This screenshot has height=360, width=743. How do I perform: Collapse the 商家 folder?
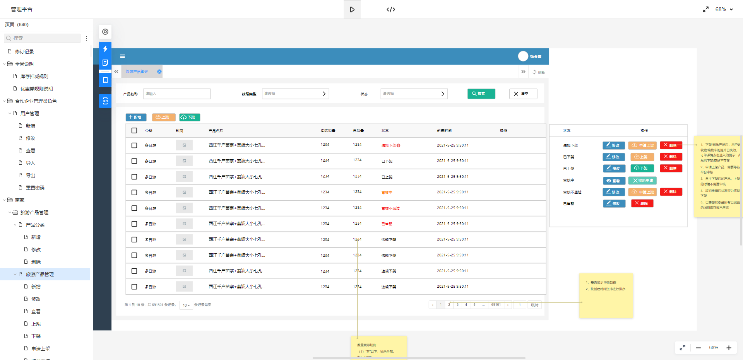tap(4, 200)
